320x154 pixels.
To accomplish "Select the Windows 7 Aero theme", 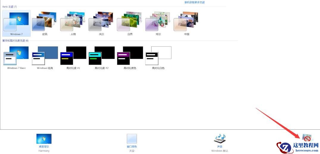I will tap(16, 23).
